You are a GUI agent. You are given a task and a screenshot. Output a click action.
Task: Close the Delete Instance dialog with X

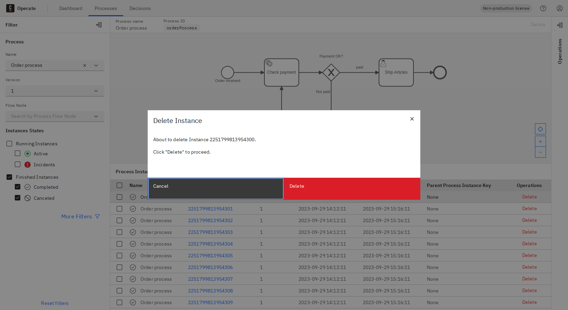coord(412,119)
